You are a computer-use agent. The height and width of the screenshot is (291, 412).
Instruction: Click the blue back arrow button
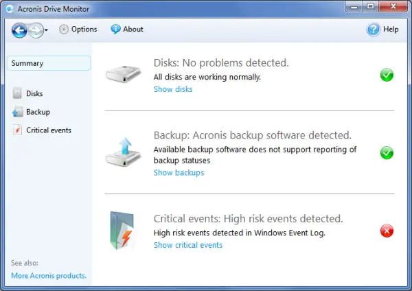tap(19, 30)
